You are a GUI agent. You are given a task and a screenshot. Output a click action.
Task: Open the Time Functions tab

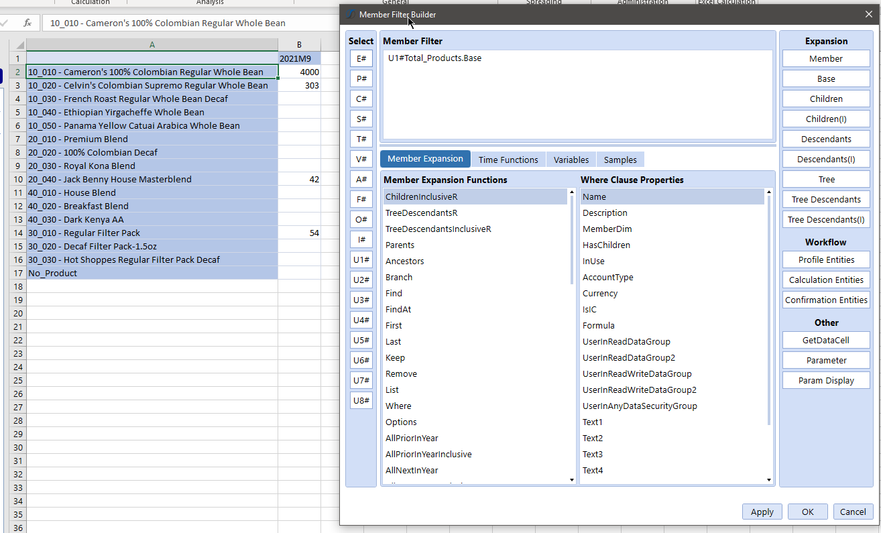click(x=508, y=160)
